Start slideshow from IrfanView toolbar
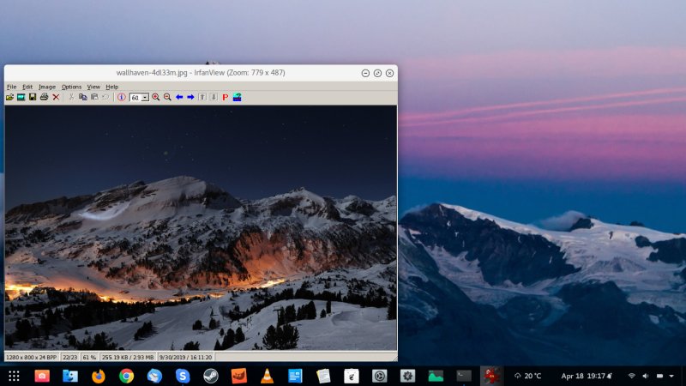The height and width of the screenshot is (386, 686). click(21, 97)
